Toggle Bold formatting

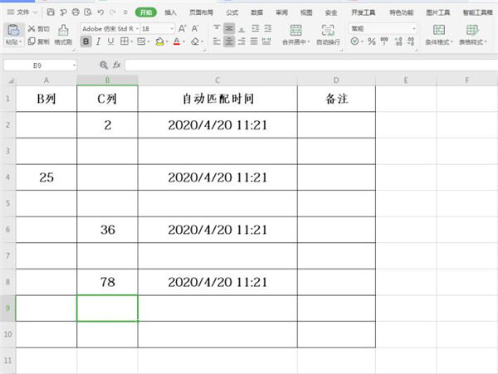pyautogui.click(x=85, y=41)
